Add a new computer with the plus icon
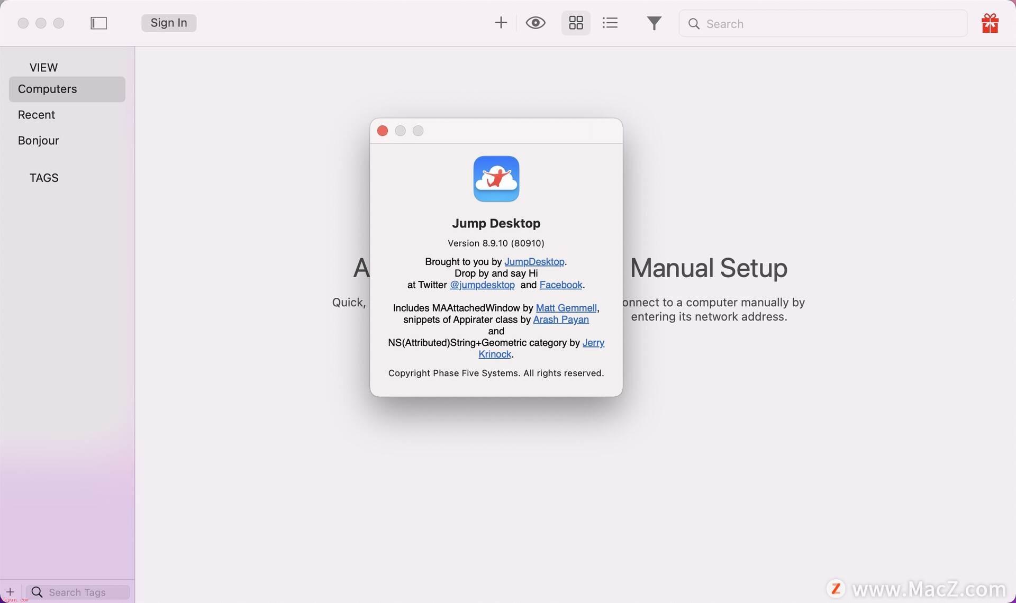 501,22
